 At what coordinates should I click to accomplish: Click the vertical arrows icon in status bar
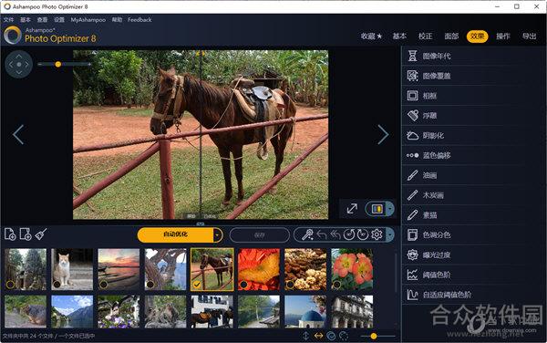coord(305,336)
